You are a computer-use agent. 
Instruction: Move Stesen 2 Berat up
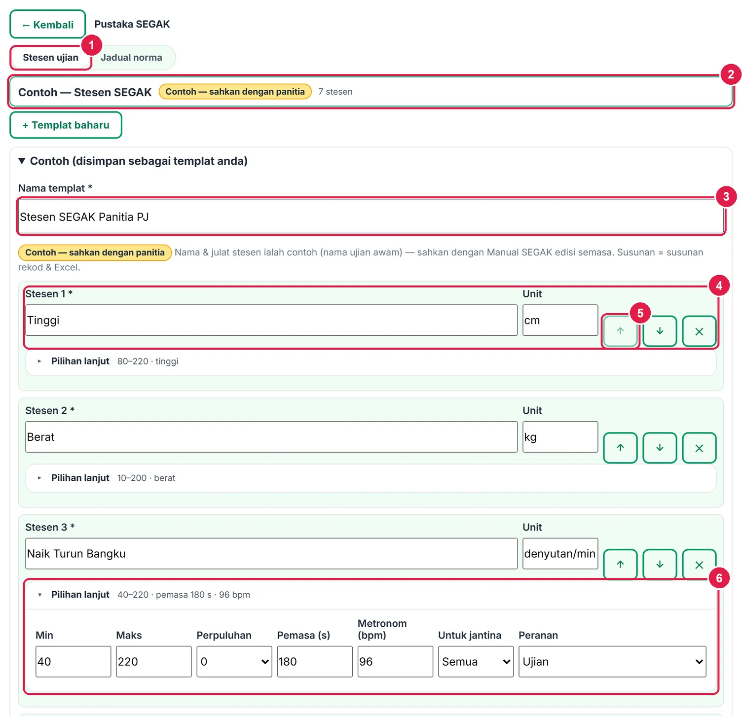point(620,448)
